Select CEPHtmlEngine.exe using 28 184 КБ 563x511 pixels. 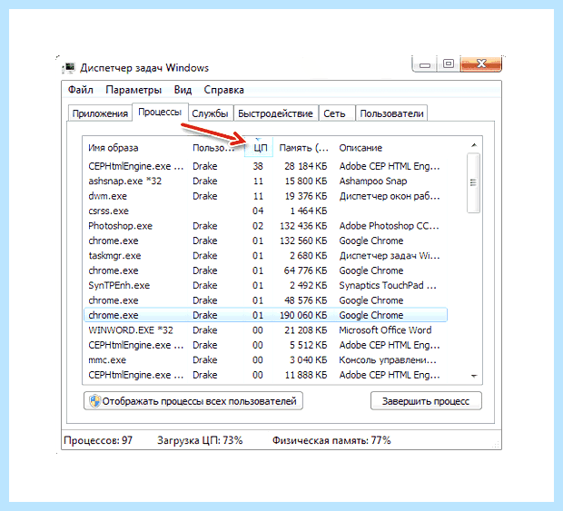tap(266, 166)
